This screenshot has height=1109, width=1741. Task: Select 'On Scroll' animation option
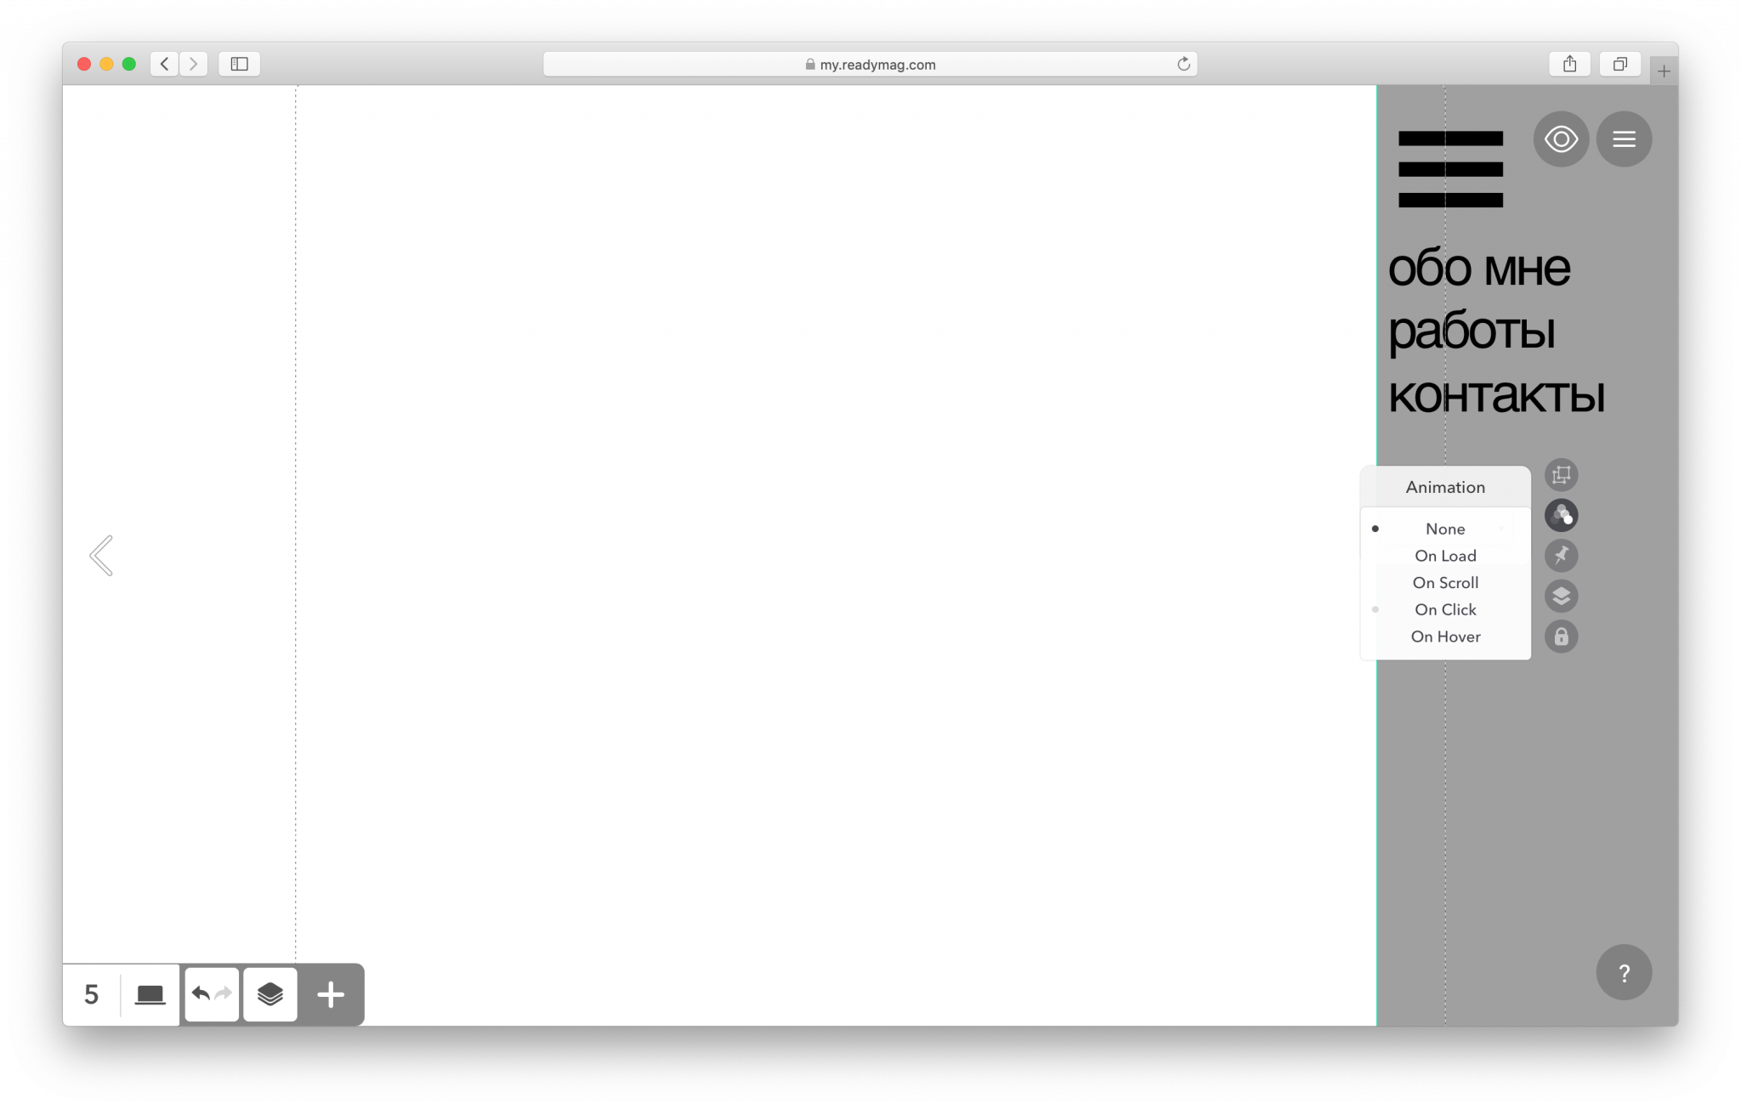coord(1445,582)
